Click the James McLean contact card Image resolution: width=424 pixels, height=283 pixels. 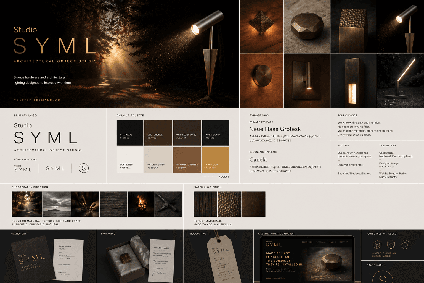pos(68,260)
